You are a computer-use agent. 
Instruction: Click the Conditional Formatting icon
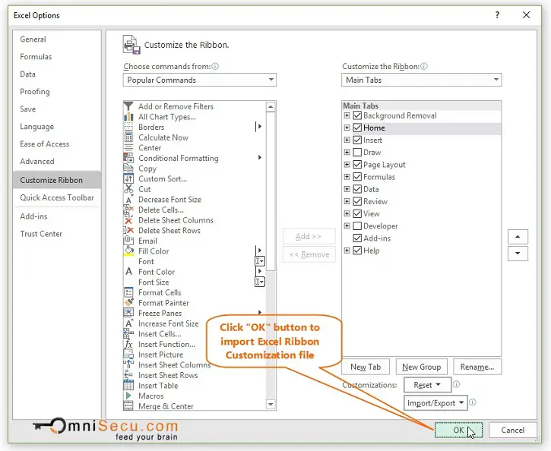click(128, 158)
